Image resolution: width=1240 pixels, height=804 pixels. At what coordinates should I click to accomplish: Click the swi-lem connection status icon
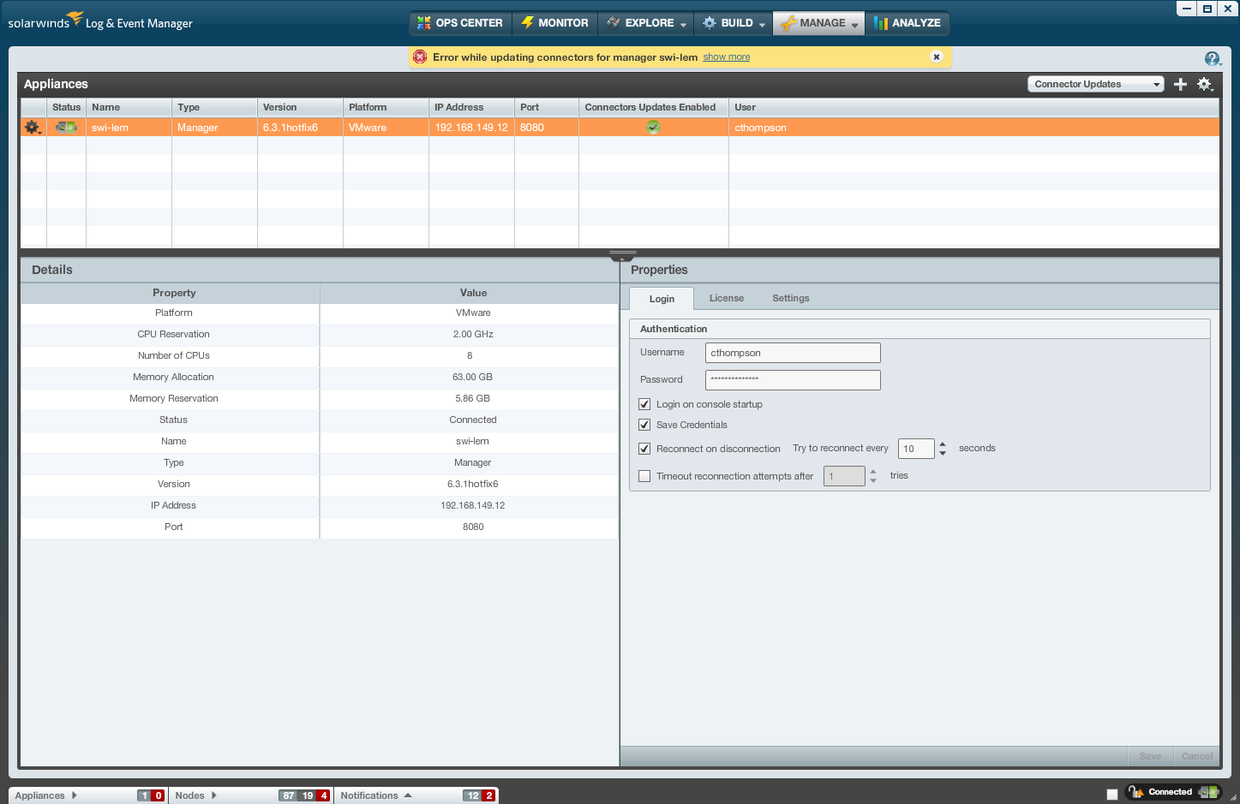(66, 127)
